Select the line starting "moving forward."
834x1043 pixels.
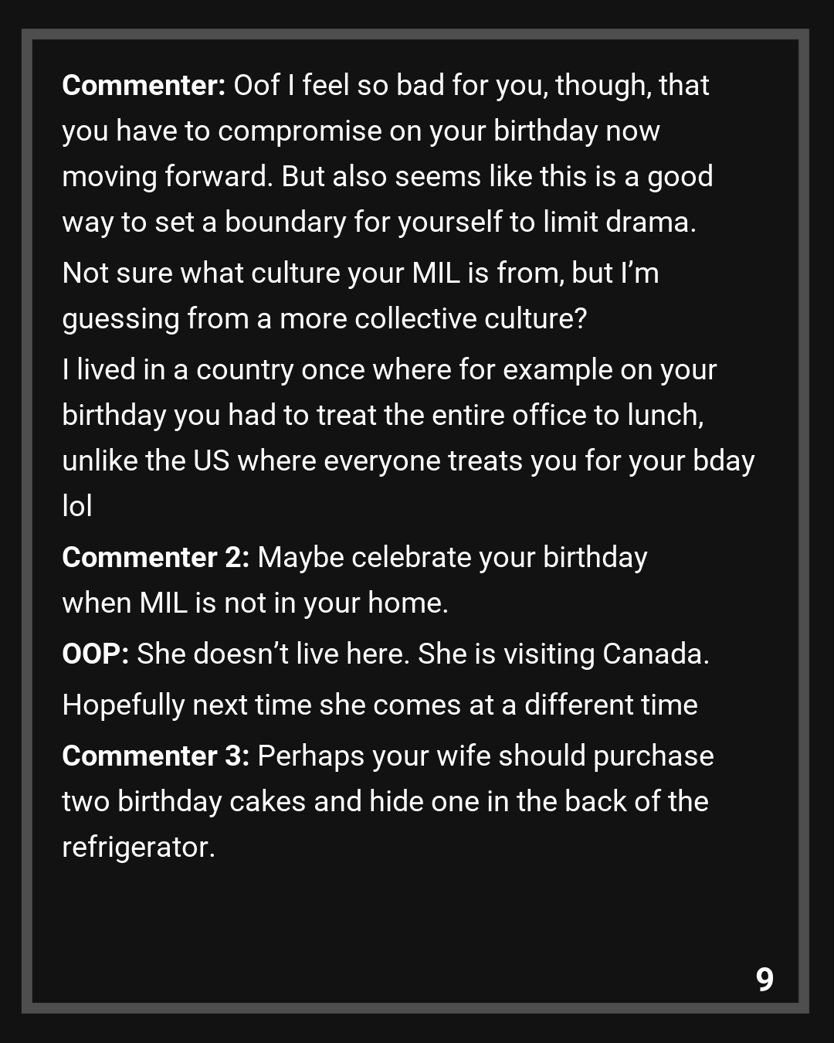(387, 176)
